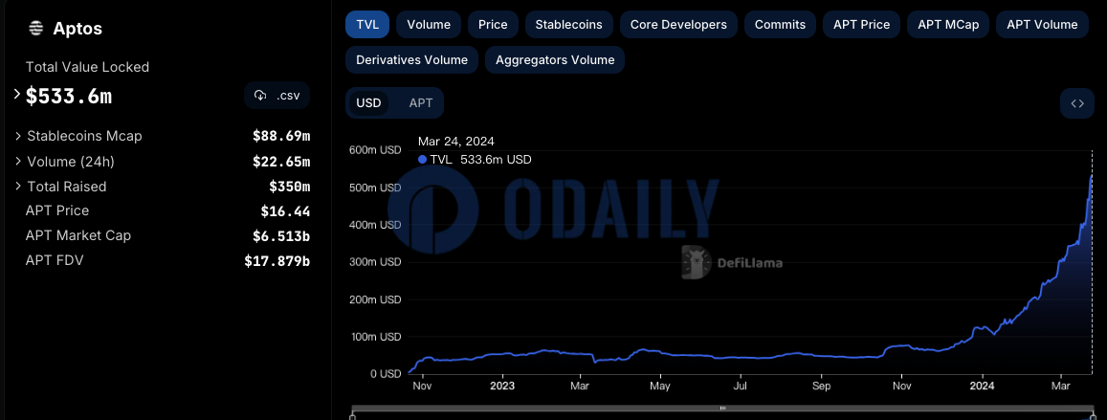Click the APT FDV label
The image size is (1107, 420).
tap(55, 260)
